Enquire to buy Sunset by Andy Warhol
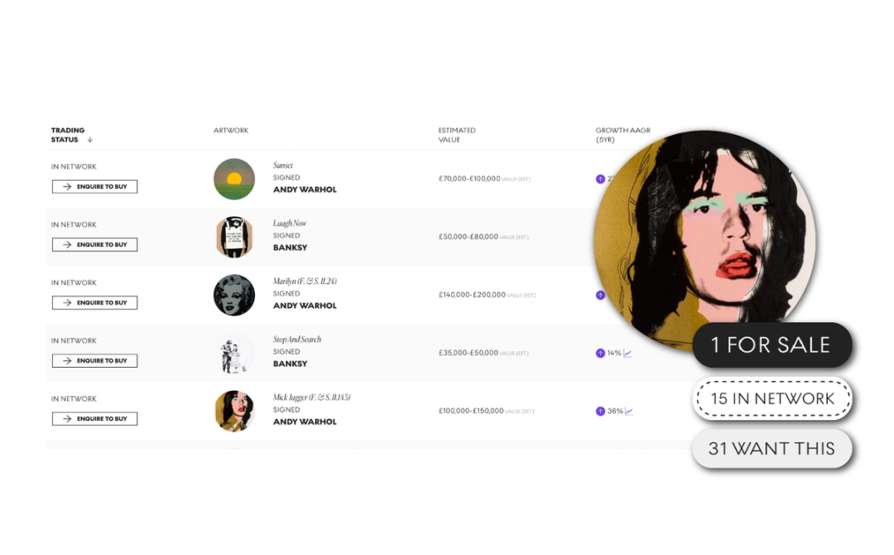Screen dimensions: 894x555 [94, 186]
